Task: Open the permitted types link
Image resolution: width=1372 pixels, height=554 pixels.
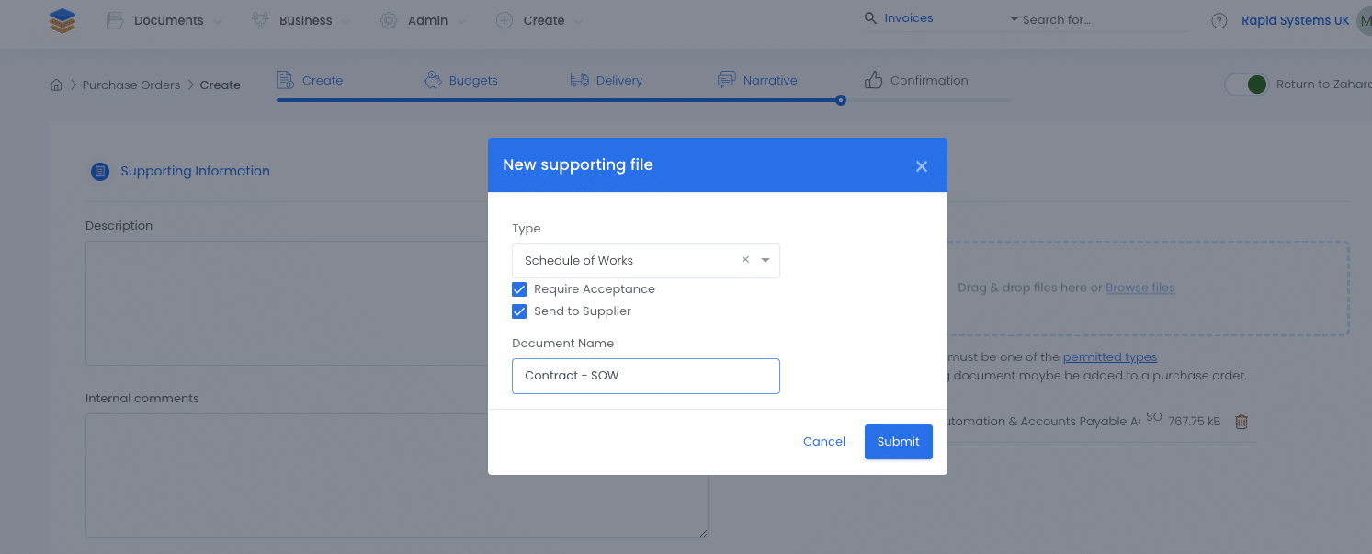Action: (x=1110, y=356)
